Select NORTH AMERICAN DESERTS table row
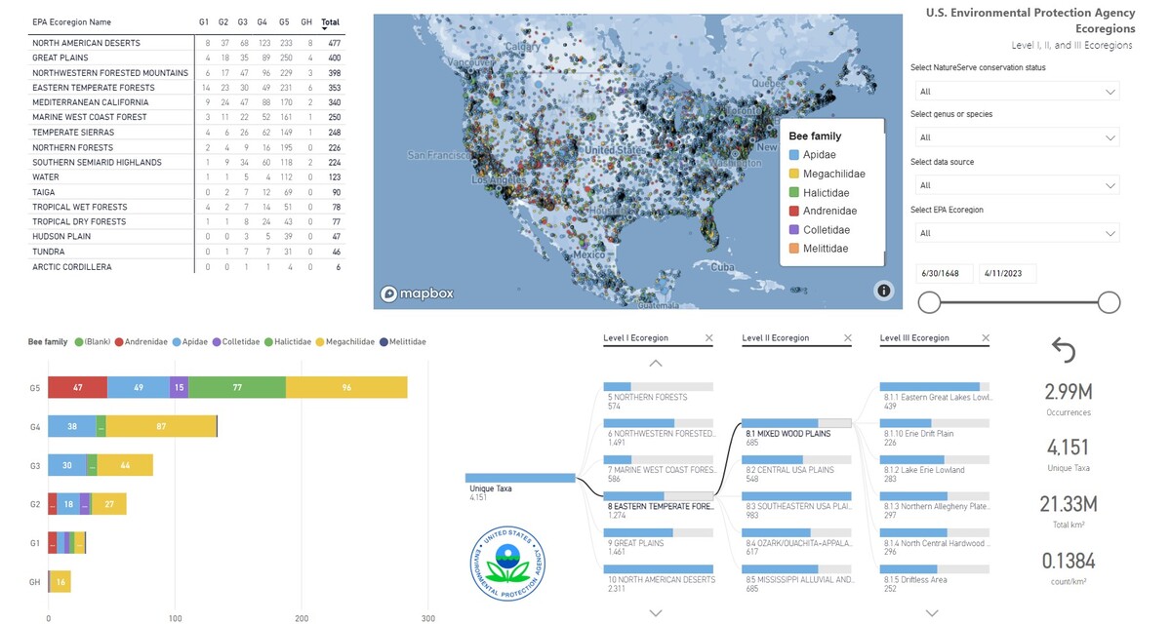Image resolution: width=1171 pixels, height=624 pixels. (x=86, y=43)
